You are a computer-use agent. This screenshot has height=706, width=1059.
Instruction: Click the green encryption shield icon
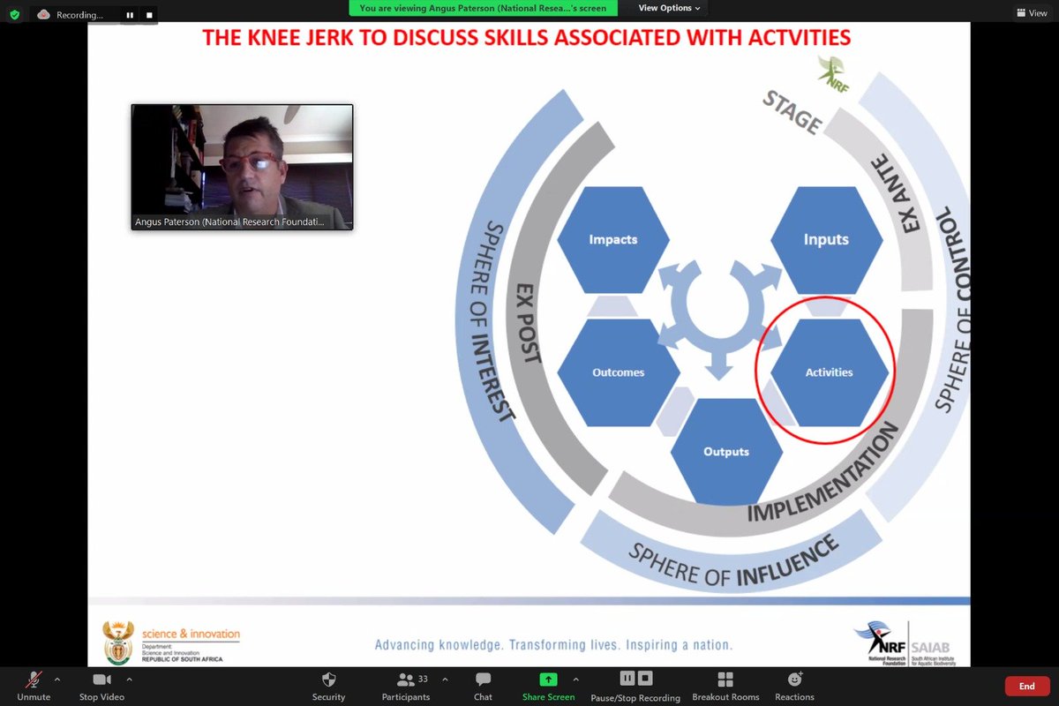pyautogui.click(x=14, y=15)
